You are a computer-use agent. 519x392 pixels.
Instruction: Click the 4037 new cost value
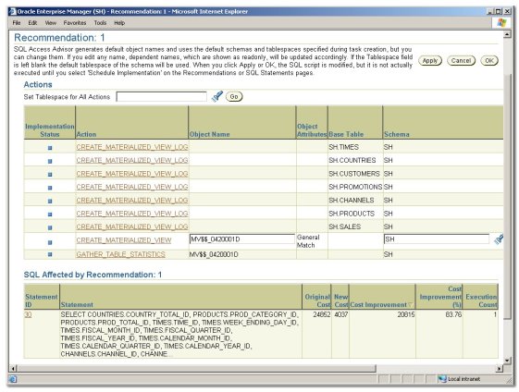[x=341, y=314]
